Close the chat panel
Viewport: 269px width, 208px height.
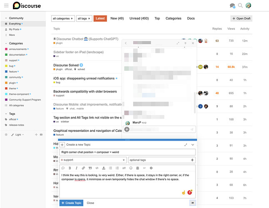click(x=193, y=43)
